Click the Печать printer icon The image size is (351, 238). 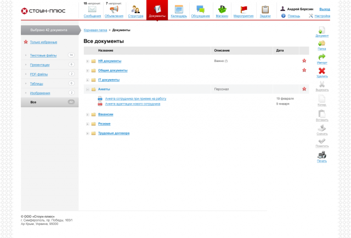(322, 155)
